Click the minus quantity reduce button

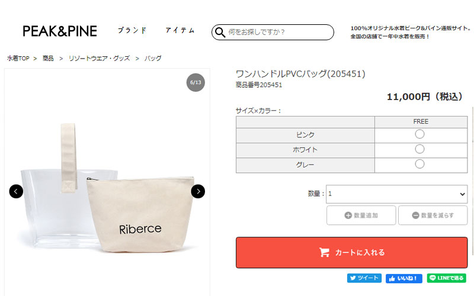click(x=433, y=215)
